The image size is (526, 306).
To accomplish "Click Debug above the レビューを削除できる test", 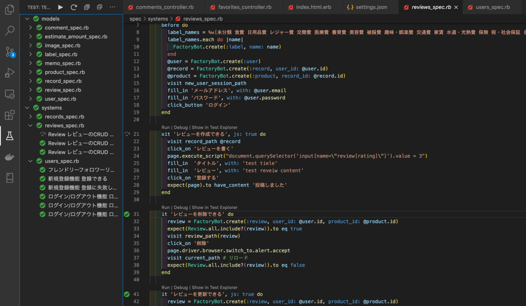I will [181, 208].
